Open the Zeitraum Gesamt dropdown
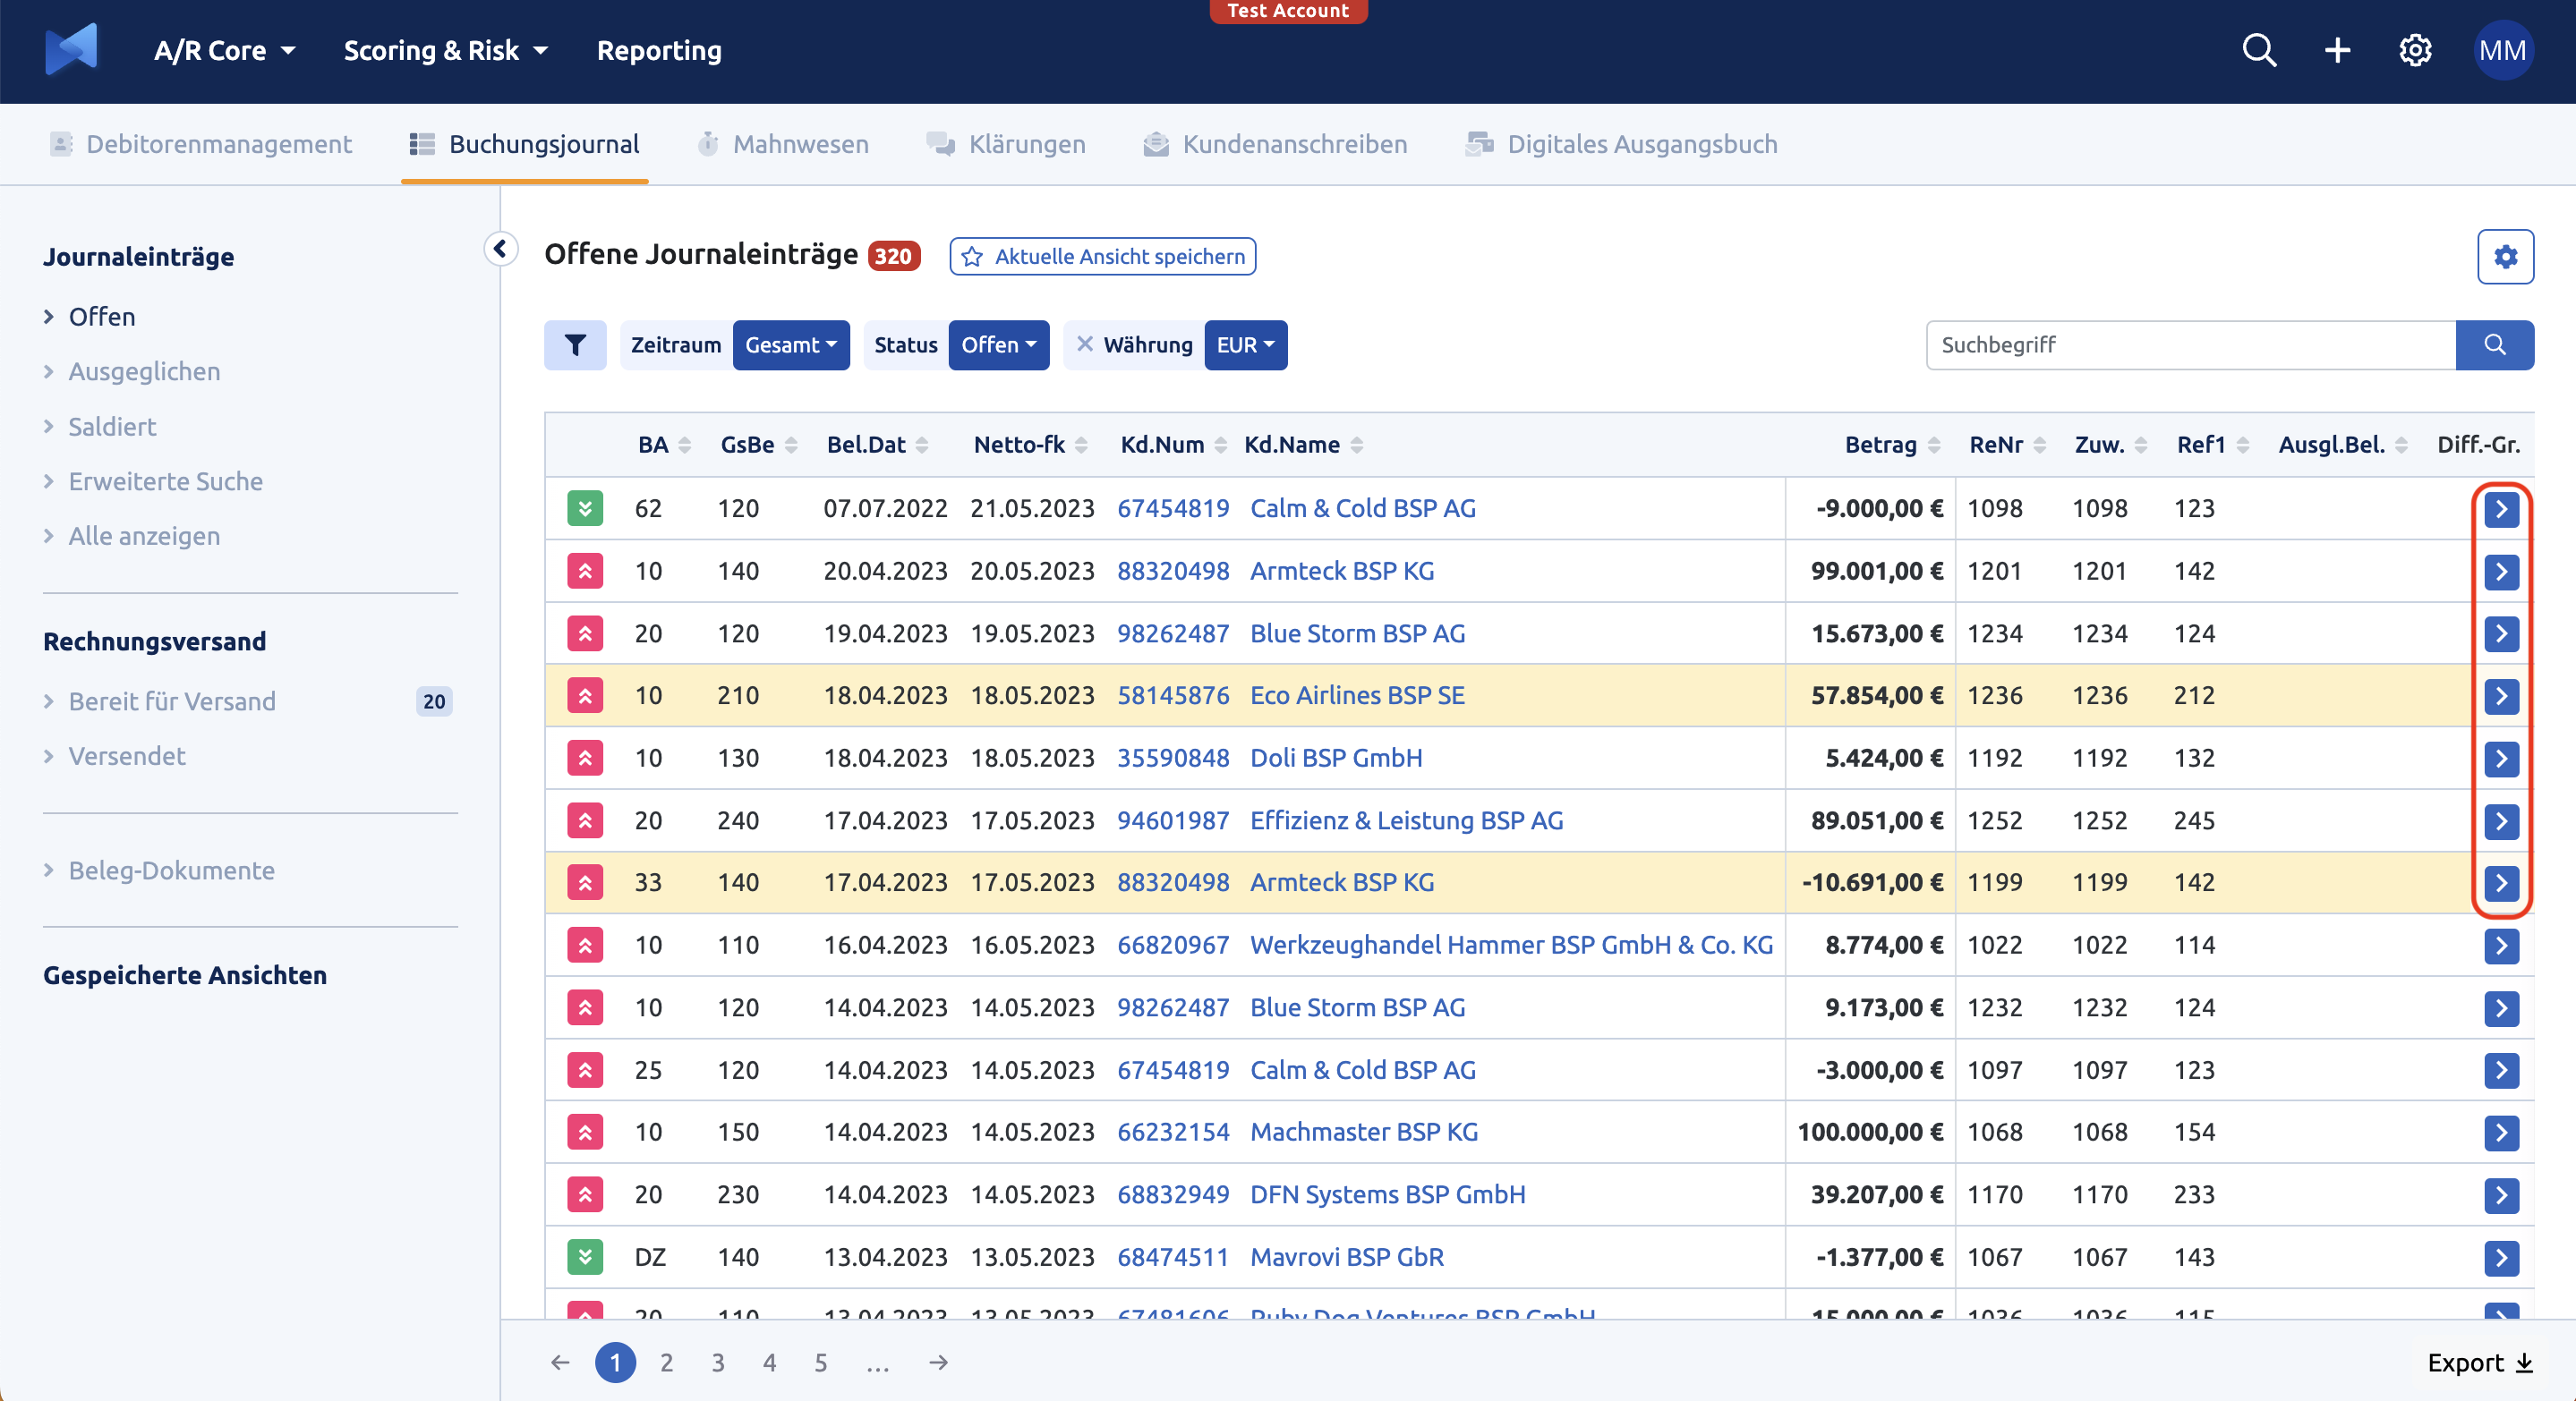Screen dimensions: 2576x1401 tap(791, 344)
